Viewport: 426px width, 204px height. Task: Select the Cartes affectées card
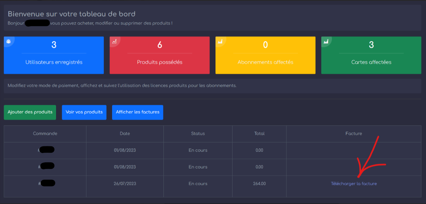[371, 55]
